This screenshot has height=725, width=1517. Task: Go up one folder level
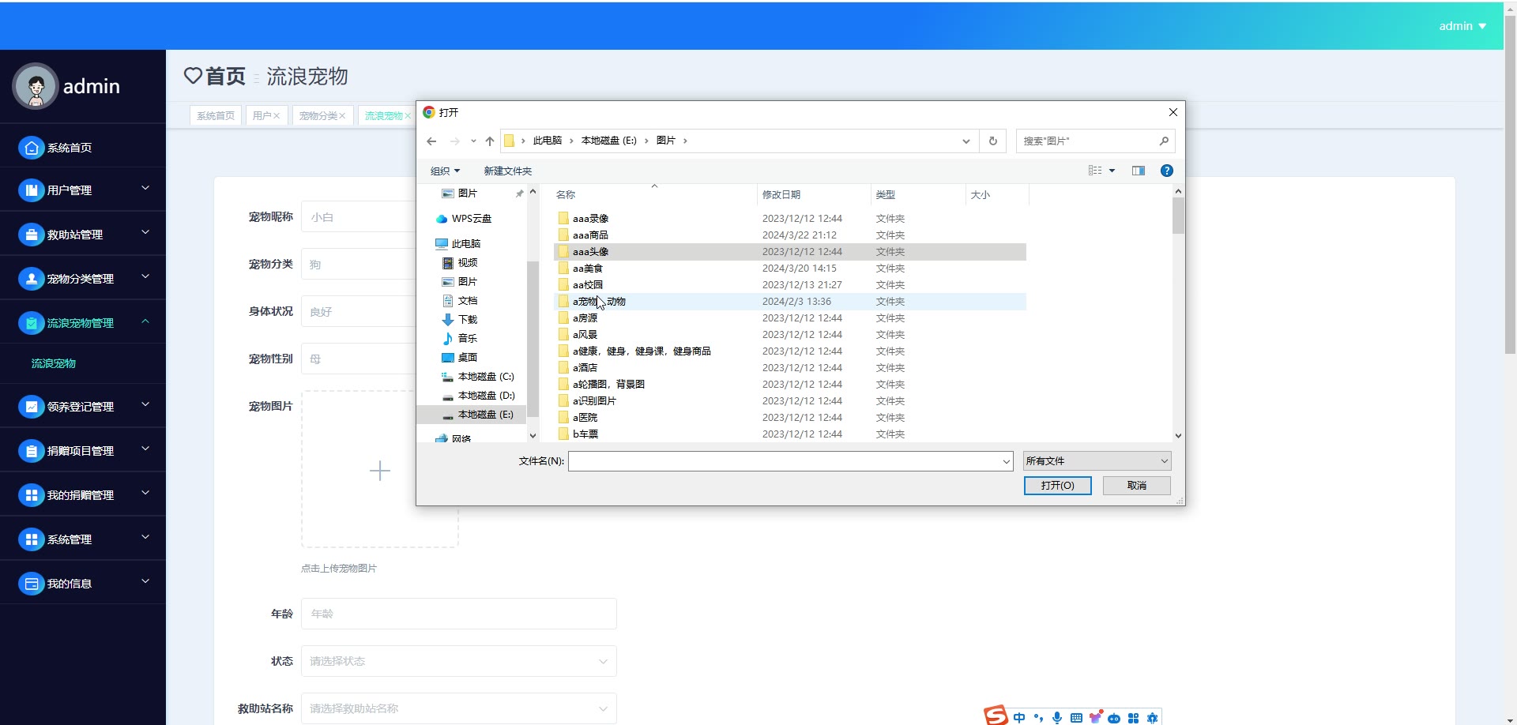[490, 141]
